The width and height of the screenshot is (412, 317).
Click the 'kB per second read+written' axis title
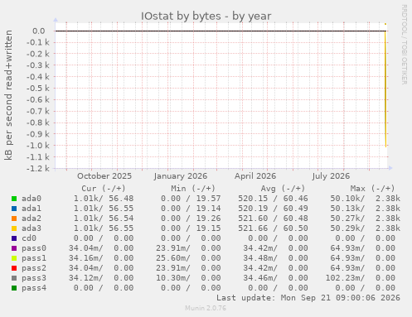point(8,95)
